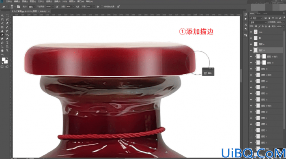Open smoothing options gear icon
The image size is (286, 159).
pyautogui.click(x=98, y=6)
